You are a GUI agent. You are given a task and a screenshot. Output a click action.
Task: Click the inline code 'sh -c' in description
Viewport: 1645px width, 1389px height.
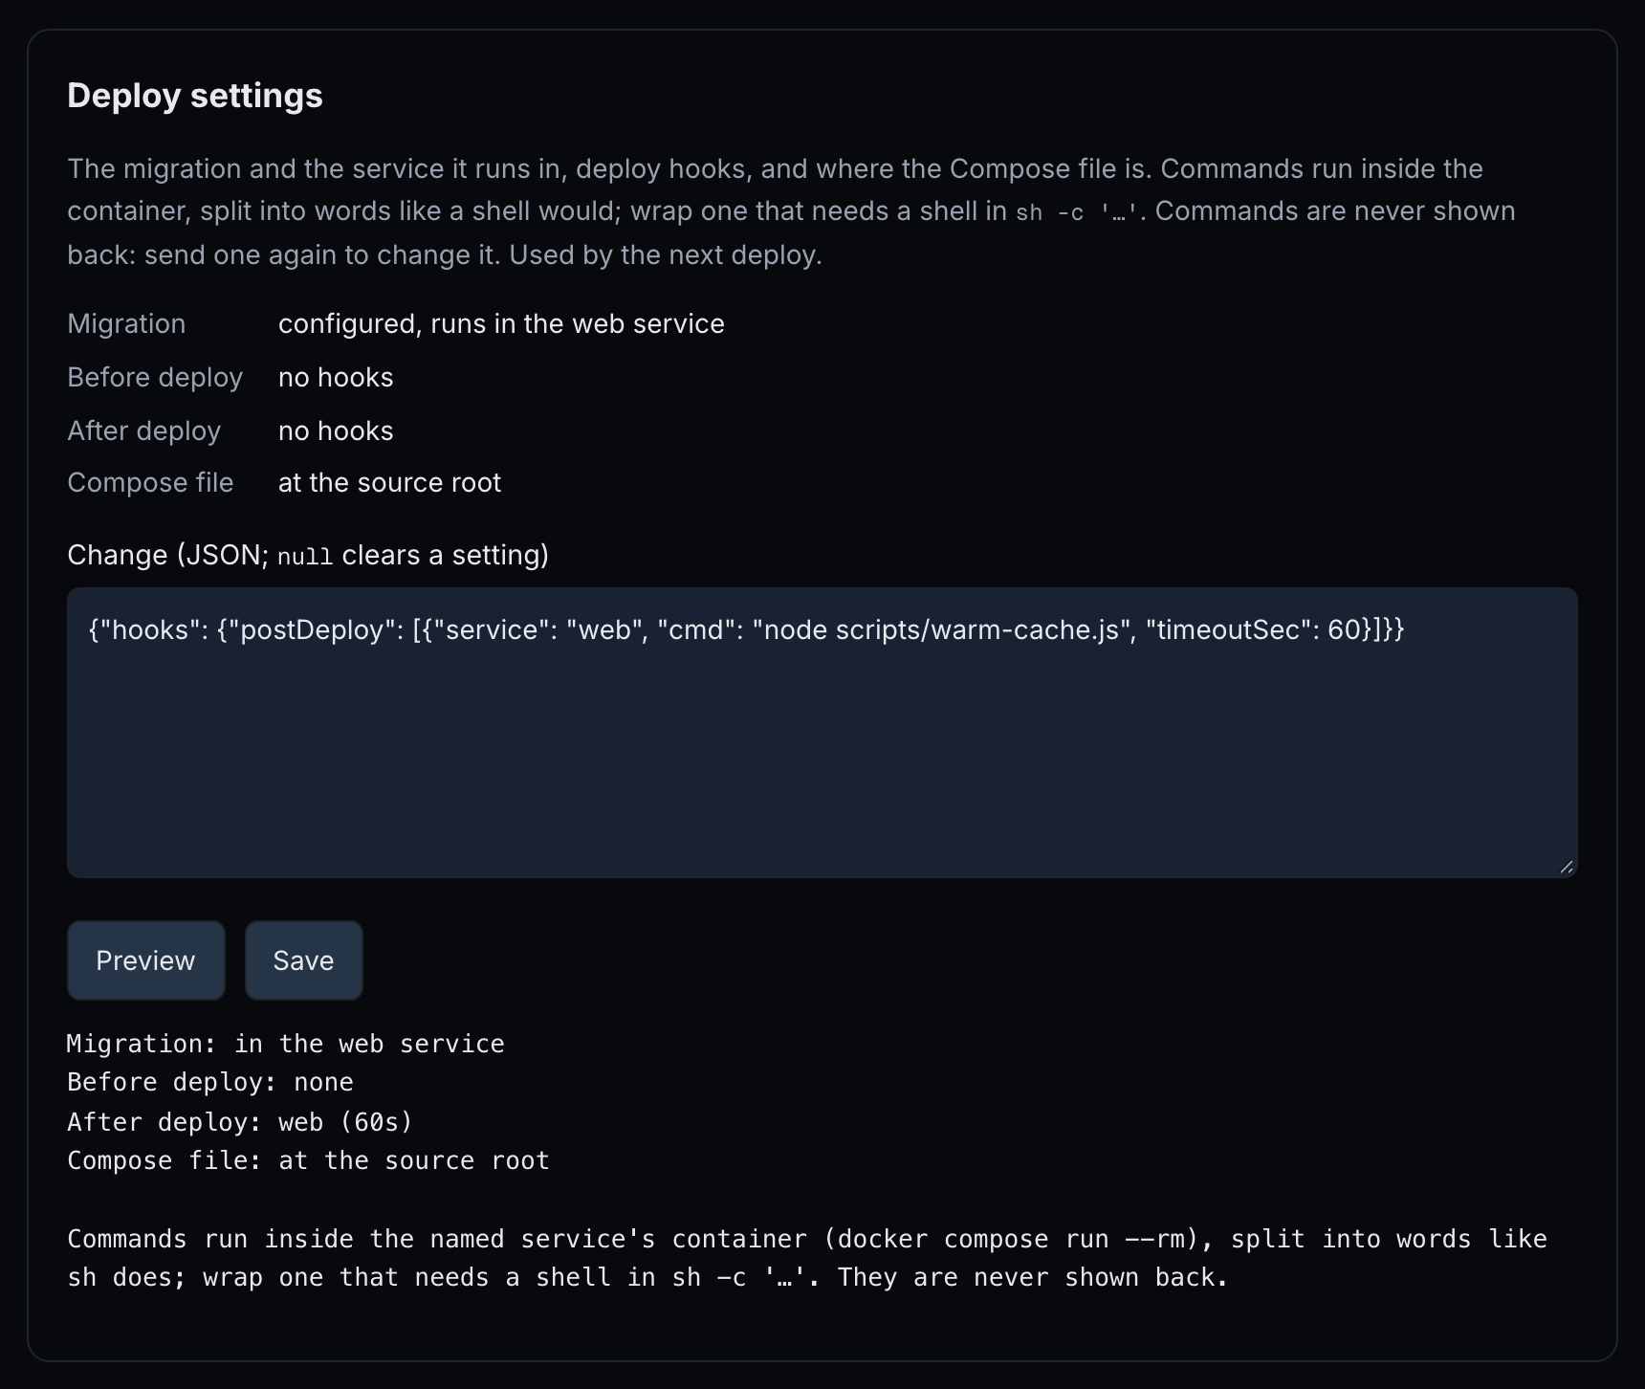[1078, 212]
